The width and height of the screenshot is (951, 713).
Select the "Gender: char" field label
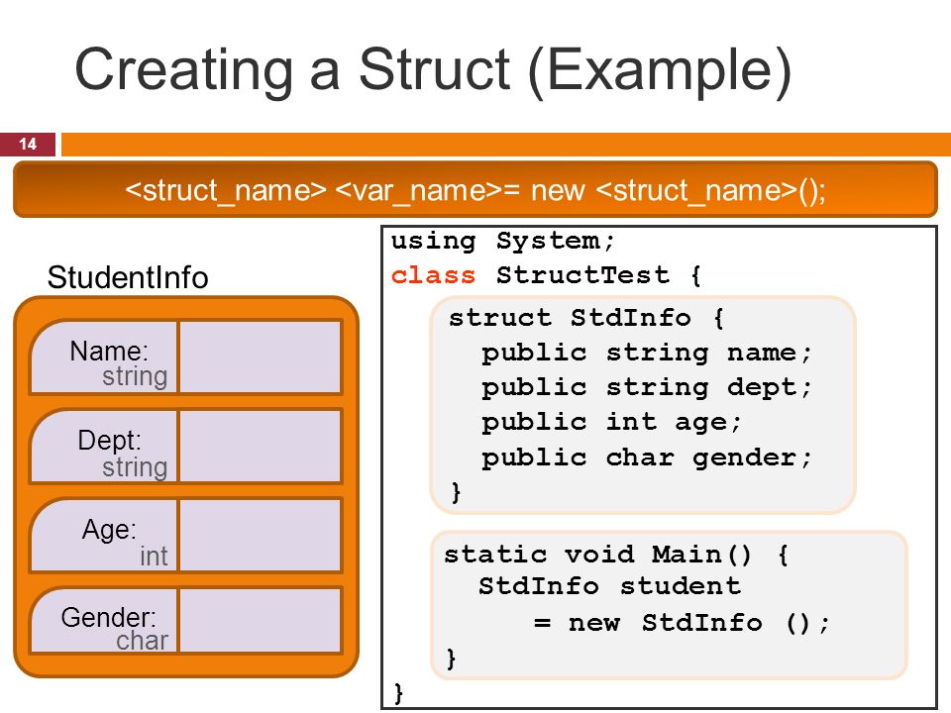(x=104, y=621)
